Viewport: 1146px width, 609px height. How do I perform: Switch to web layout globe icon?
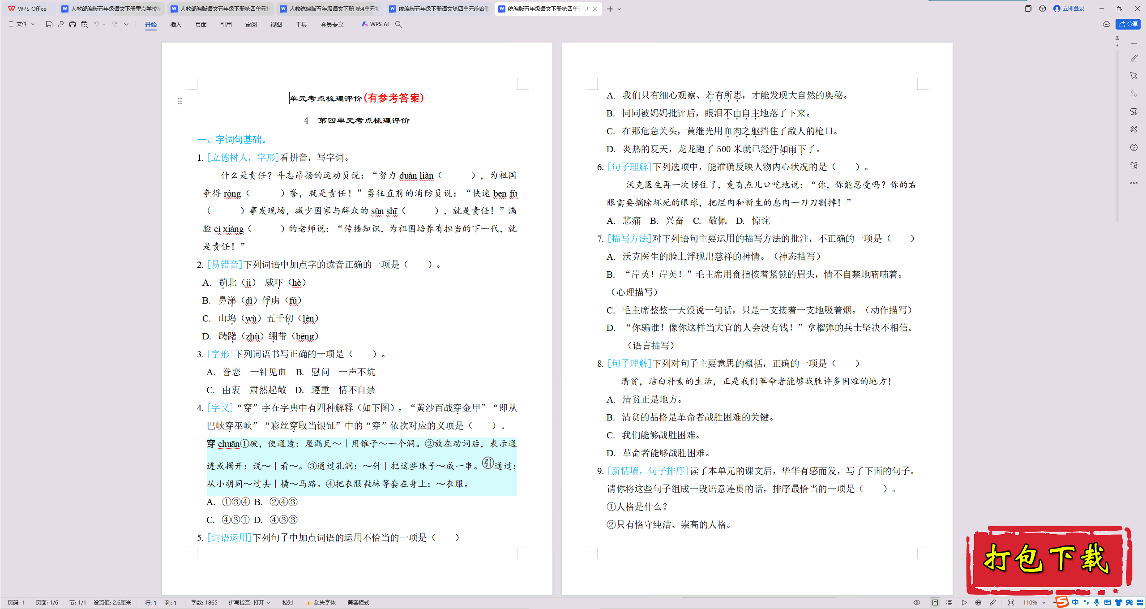click(979, 603)
